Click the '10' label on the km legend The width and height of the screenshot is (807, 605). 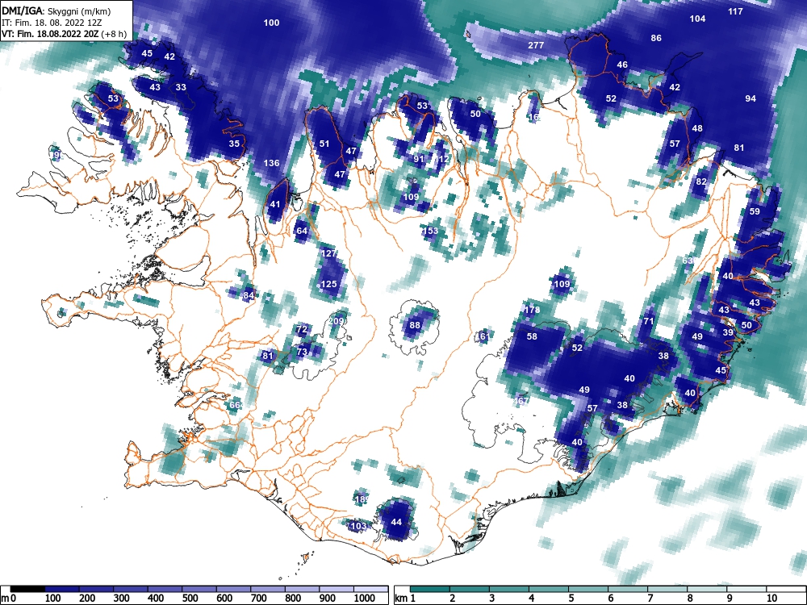[x=771, y=599]
